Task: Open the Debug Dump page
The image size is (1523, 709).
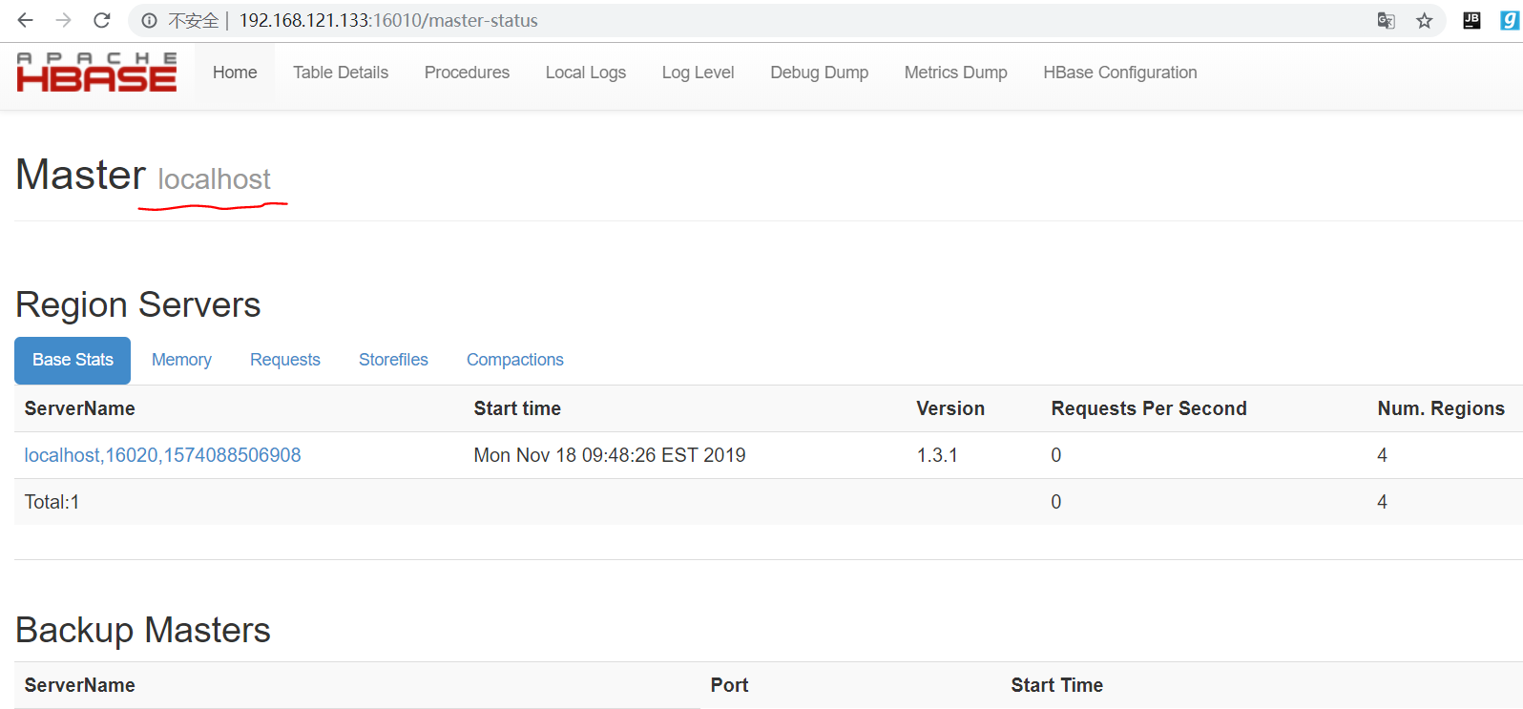Action: click(820, 73)
